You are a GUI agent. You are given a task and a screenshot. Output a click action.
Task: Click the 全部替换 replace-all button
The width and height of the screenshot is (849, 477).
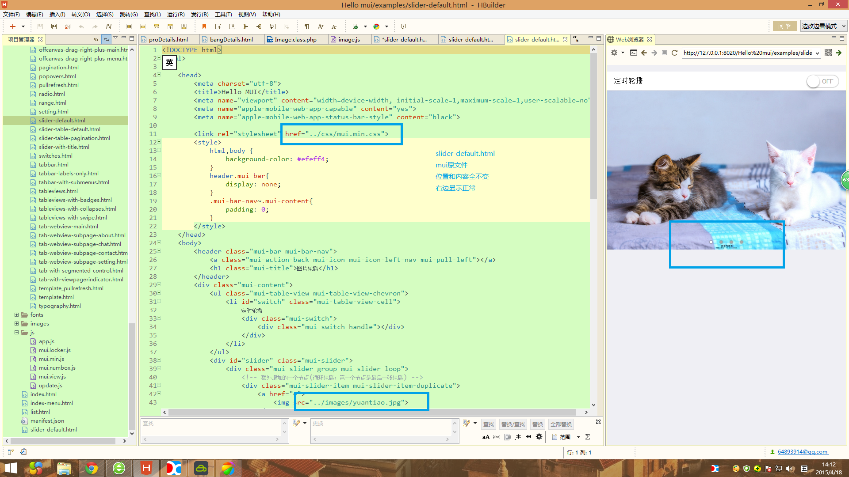click(561, 424)
